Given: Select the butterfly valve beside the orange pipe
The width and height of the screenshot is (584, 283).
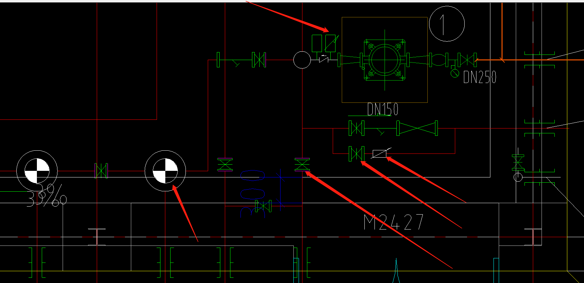Looking at the screenshot, I should [x=467, y=60].
